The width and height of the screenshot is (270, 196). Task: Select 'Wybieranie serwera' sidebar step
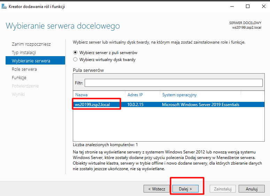pos(31,61)
